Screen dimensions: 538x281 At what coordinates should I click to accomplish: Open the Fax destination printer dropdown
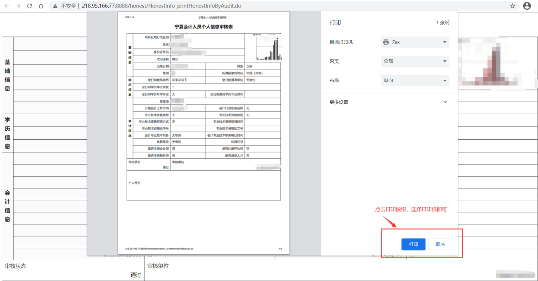(x=415, y=42)
